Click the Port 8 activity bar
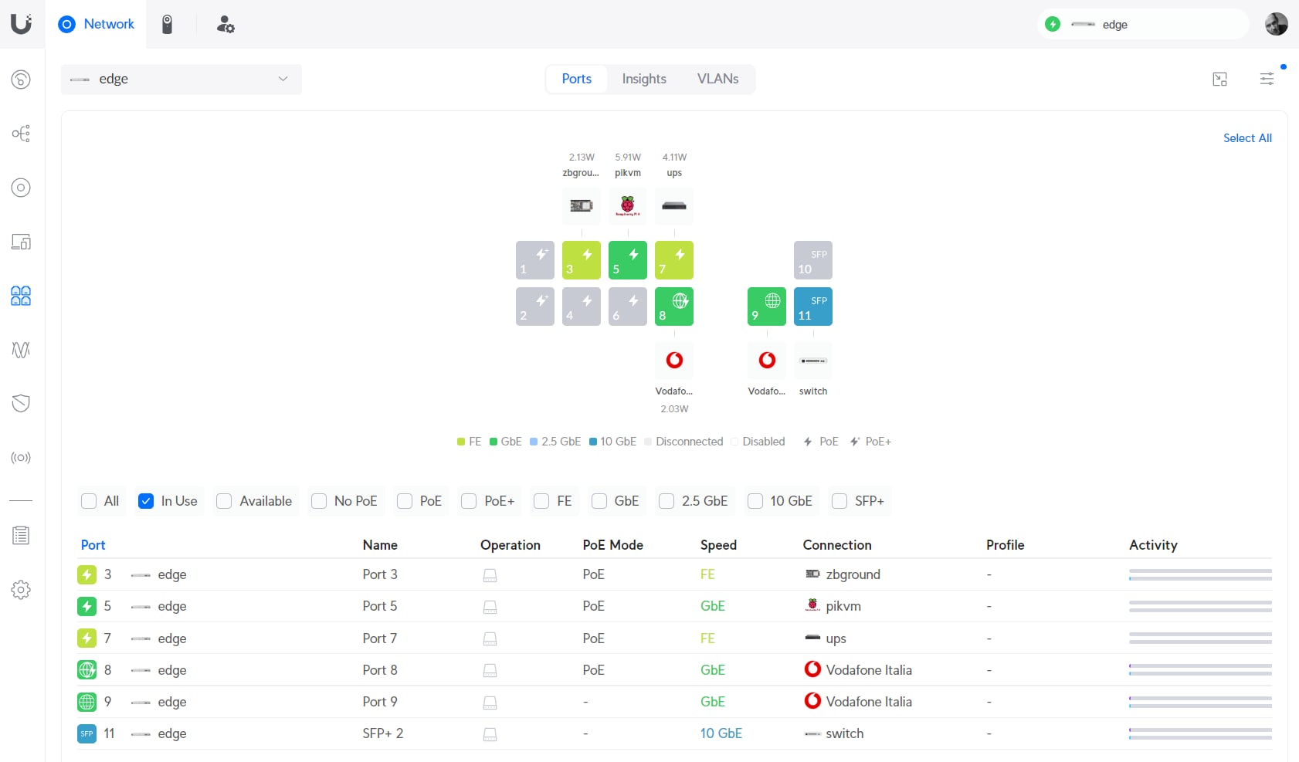The height and width of the screenshot is (762, 1299). 1200,670
